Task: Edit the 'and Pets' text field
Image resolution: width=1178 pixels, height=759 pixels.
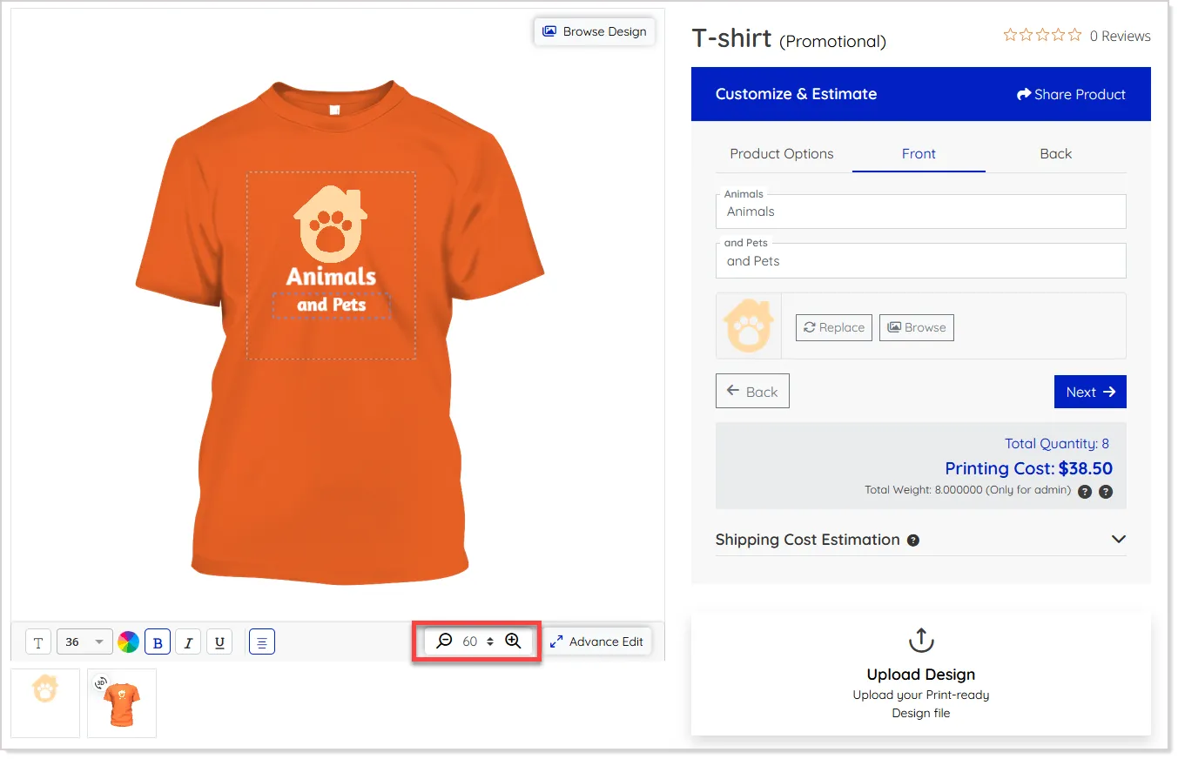Action: click(x=921, y=261)
